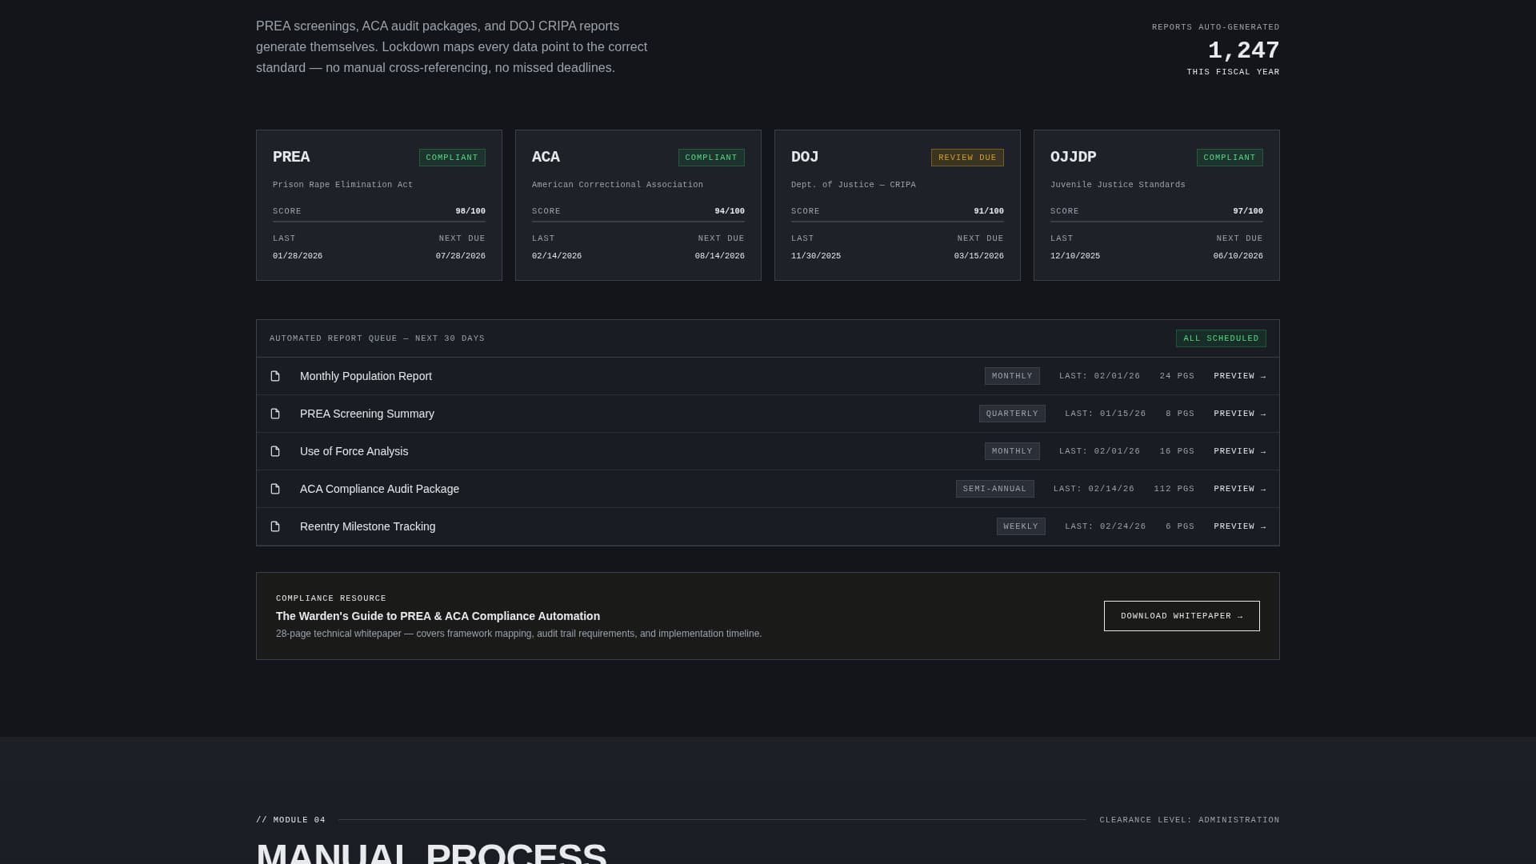
Task: Click the WEEKLY frequency tag
Action: tap(1021, 526)
